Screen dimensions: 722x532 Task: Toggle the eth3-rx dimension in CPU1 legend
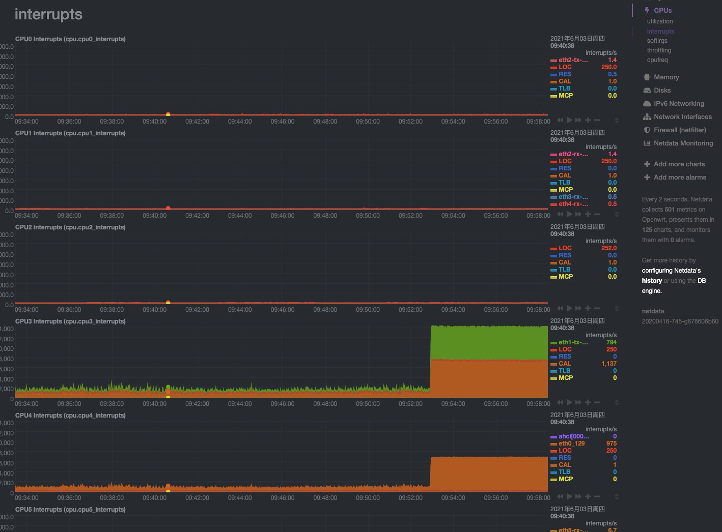tap(573, 197)
